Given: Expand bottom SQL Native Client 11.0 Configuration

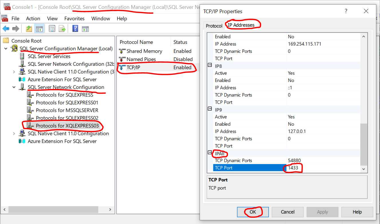Looking at the screenshot, I should pos(14,133).
